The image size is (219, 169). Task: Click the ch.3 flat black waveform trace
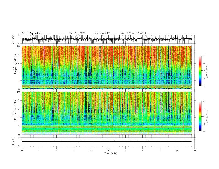(106, 141)
